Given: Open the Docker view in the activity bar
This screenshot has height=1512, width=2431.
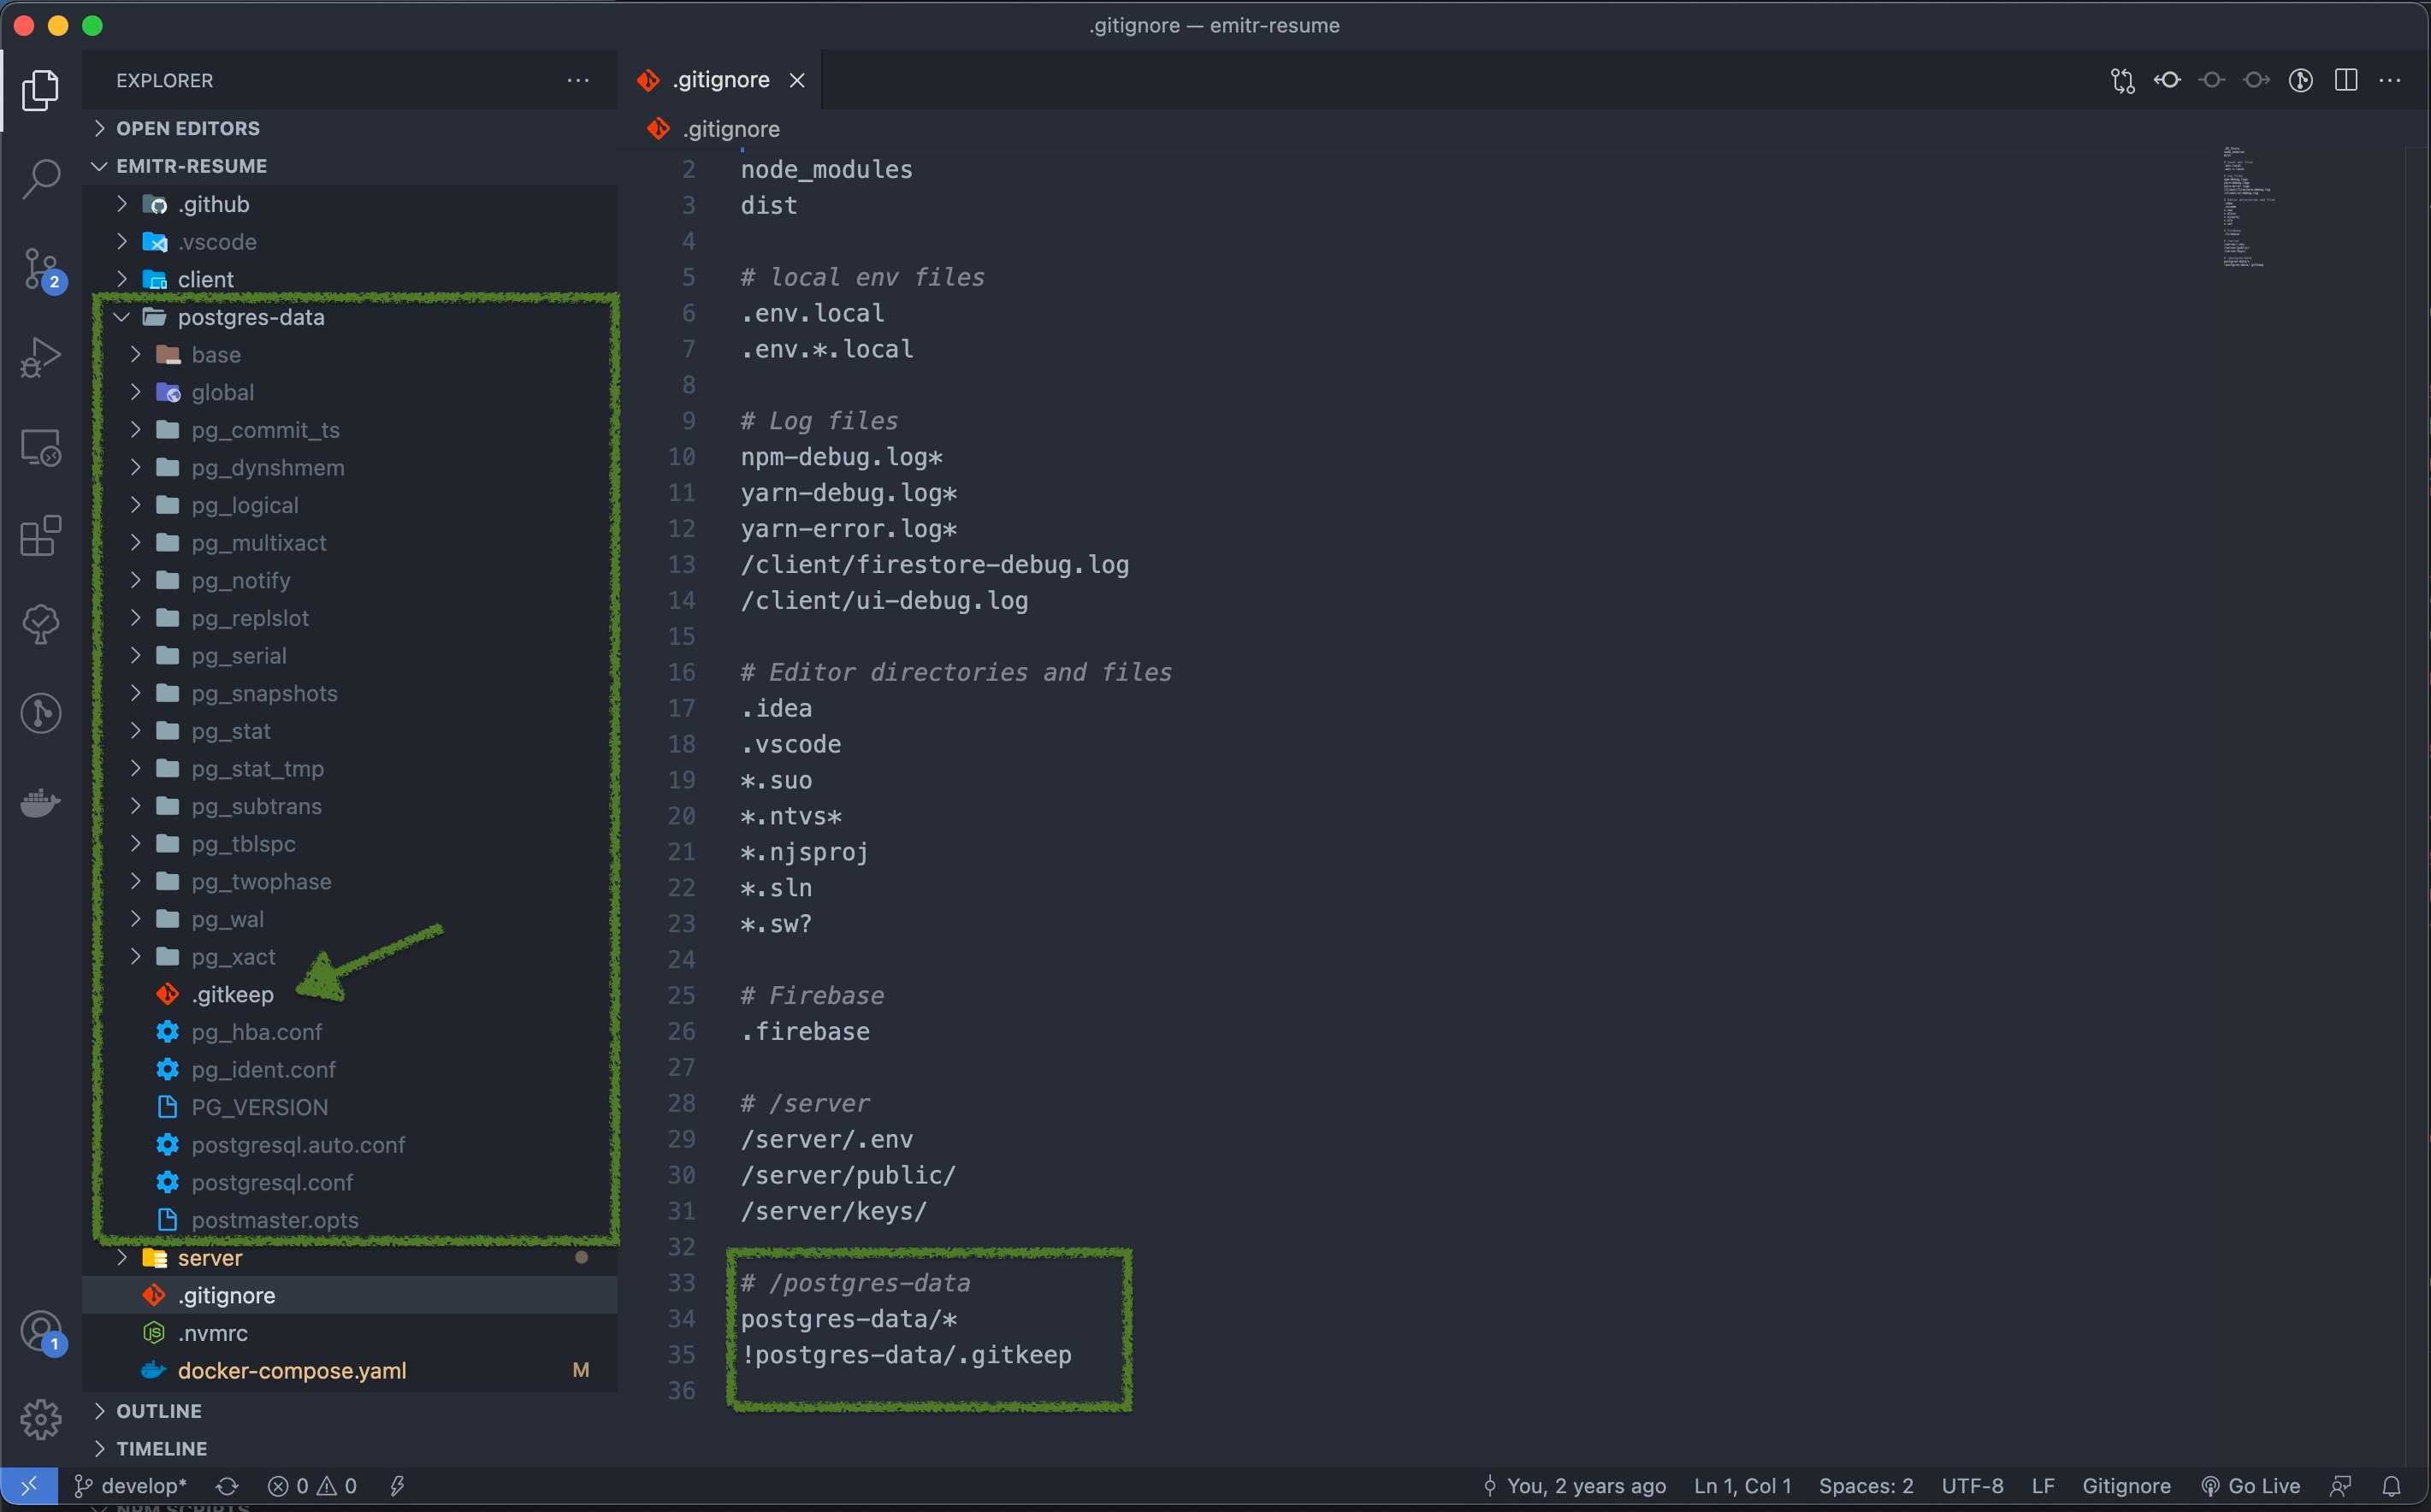Looking at the screenshot, I should pos(42,803).
